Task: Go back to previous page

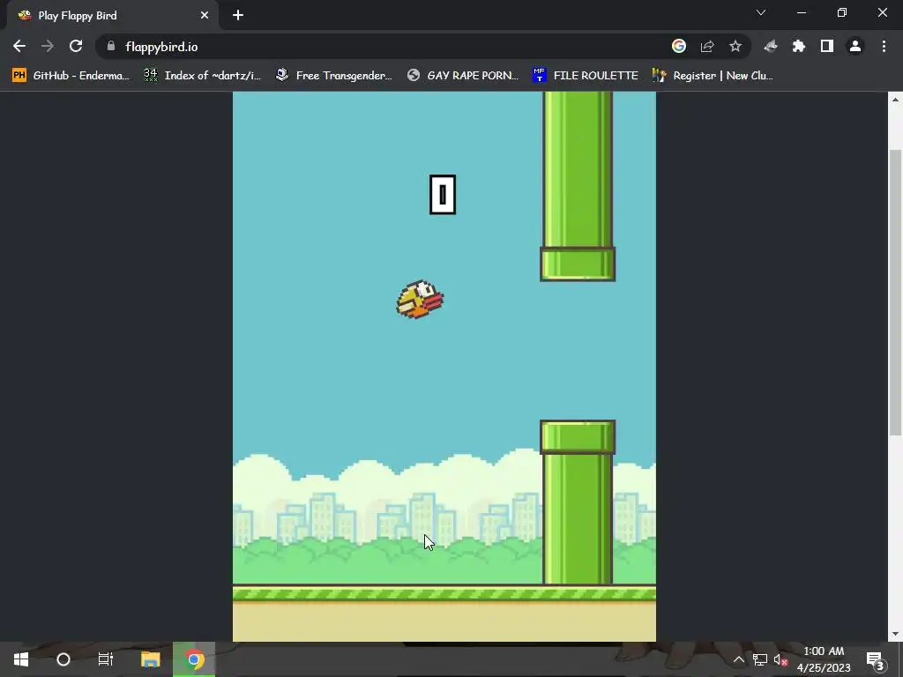Action: coord(19,47)
